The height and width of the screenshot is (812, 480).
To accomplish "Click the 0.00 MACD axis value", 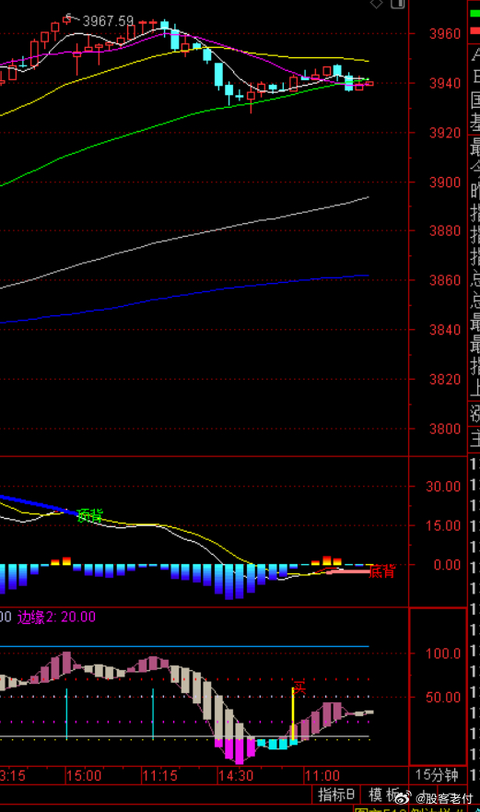I will coord(447,565).
